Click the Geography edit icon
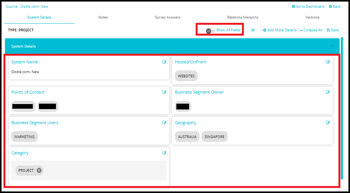Viewport: 350px width, 193px height. [x=328, y=123]
